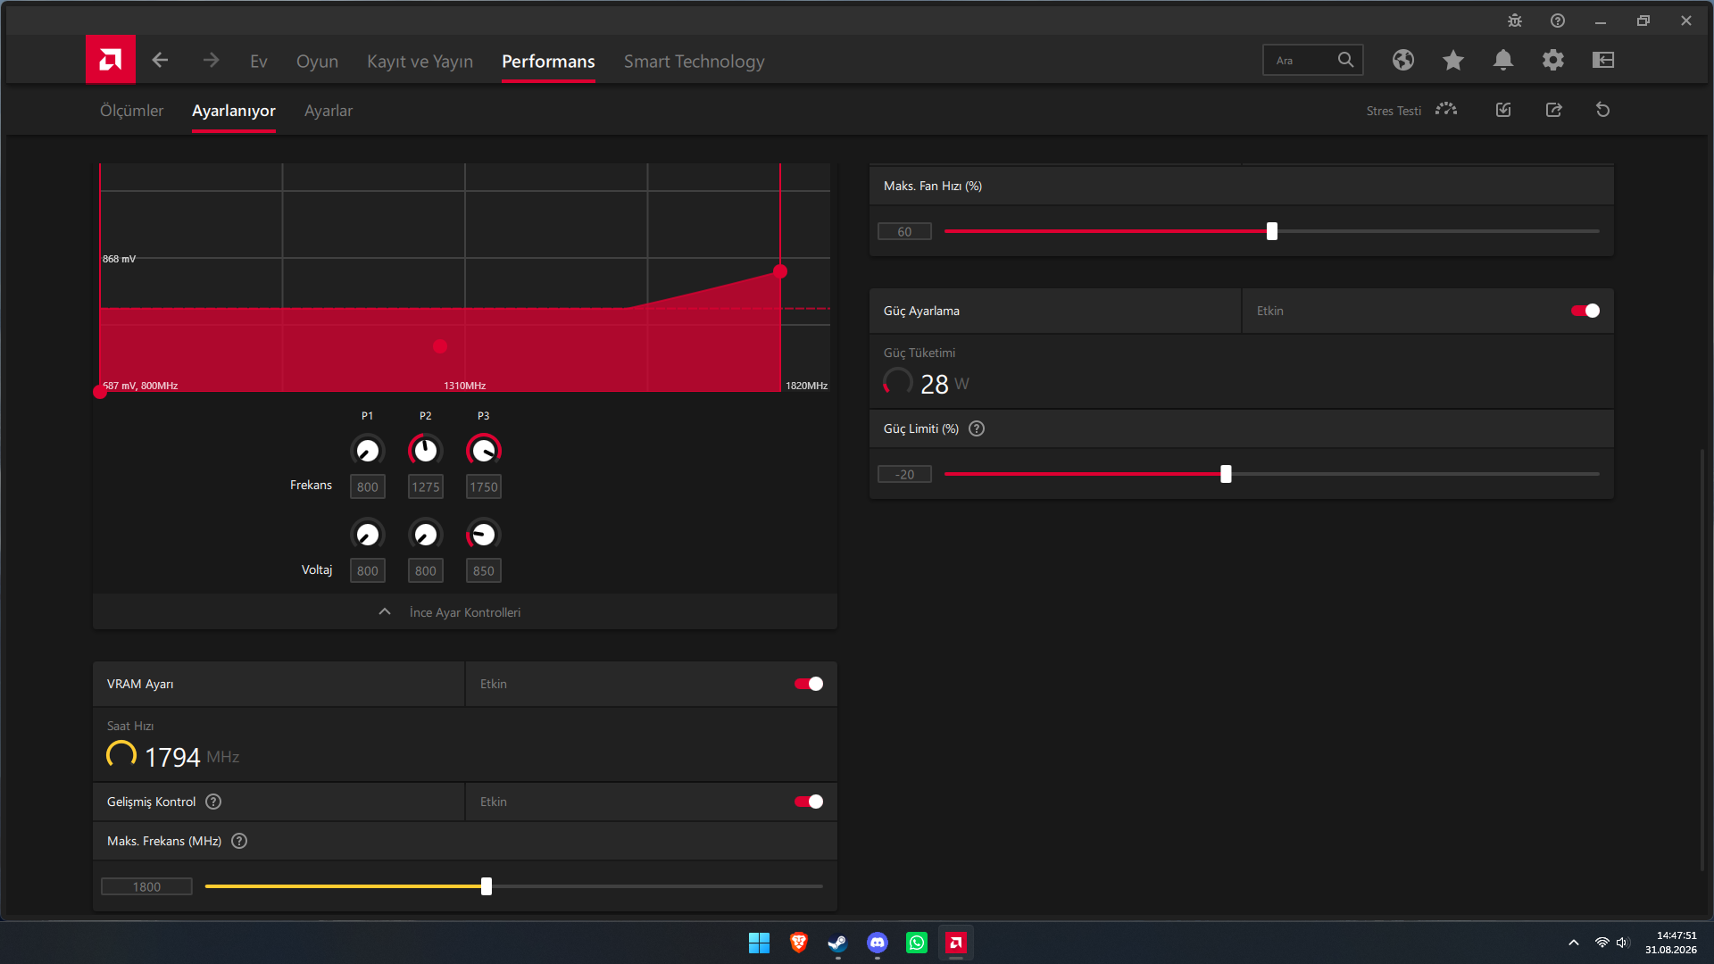Screen dimensions: 1714x964
Task: Open Windows Start menu
Action: pyautogui.click(x=759, y=943)
